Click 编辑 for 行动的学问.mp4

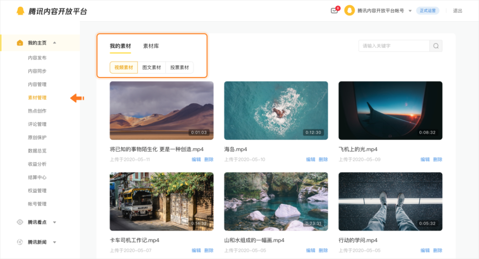(x=425, y=250)
